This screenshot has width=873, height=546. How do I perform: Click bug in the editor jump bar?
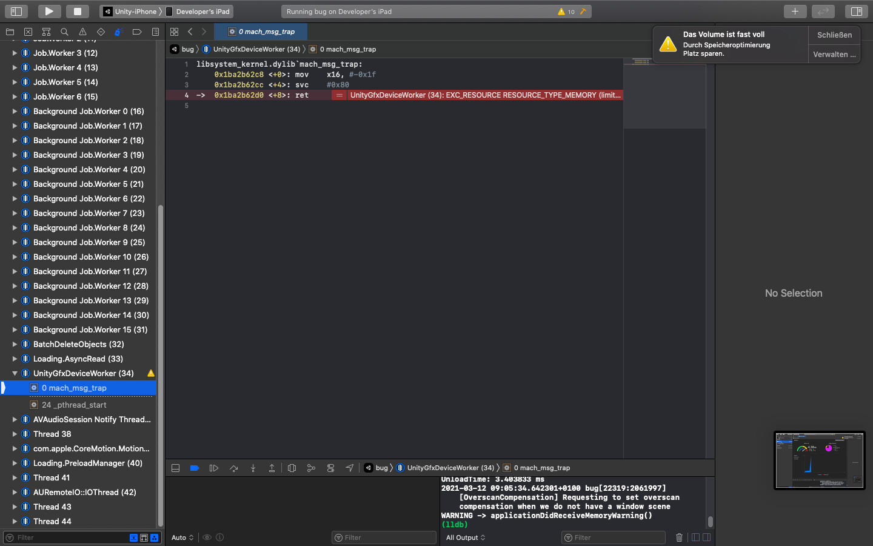tap(182, 49)
